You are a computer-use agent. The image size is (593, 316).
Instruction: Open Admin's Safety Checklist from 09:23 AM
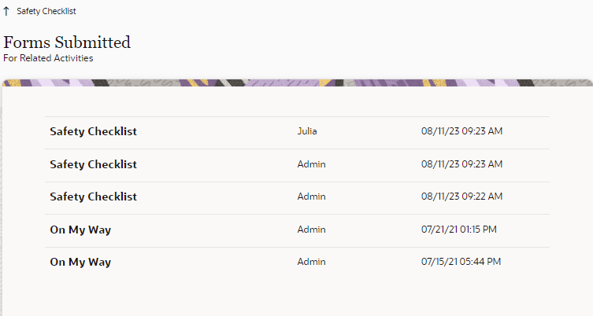pyautogui.click(x=93, y=164)
